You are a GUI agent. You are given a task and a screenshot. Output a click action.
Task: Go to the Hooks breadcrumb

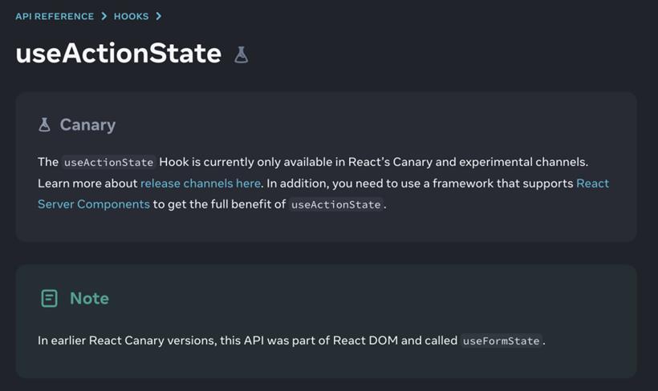[131, 16]
